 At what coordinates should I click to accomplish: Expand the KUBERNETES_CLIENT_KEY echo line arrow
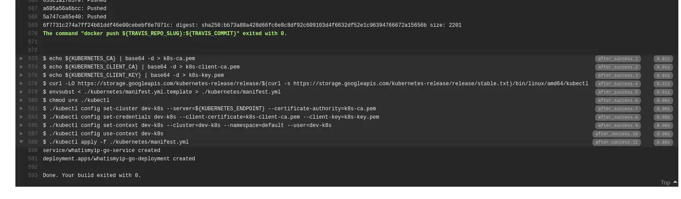coord(21,75)
